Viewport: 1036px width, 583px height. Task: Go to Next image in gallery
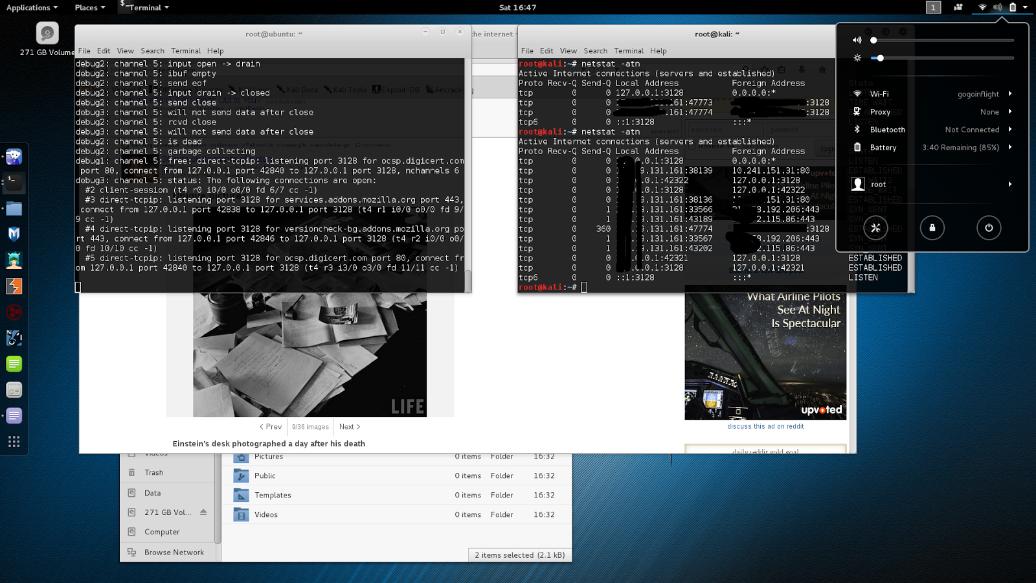click(x=350, y=426)
